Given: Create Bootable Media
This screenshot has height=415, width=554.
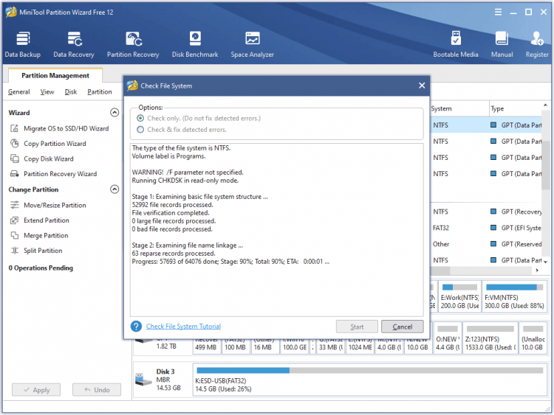Looking at the screenshot, I should tap(456, 44).
